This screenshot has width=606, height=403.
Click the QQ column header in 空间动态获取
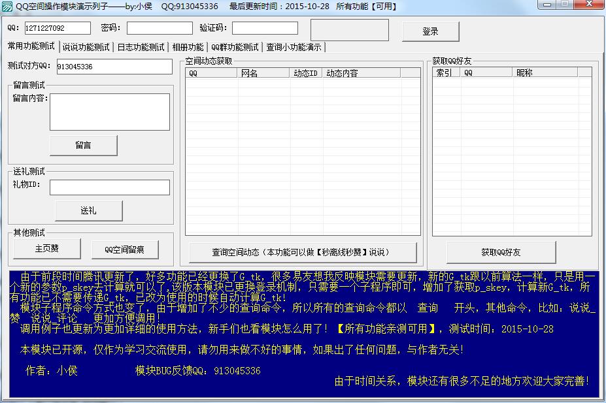[211, 73]
